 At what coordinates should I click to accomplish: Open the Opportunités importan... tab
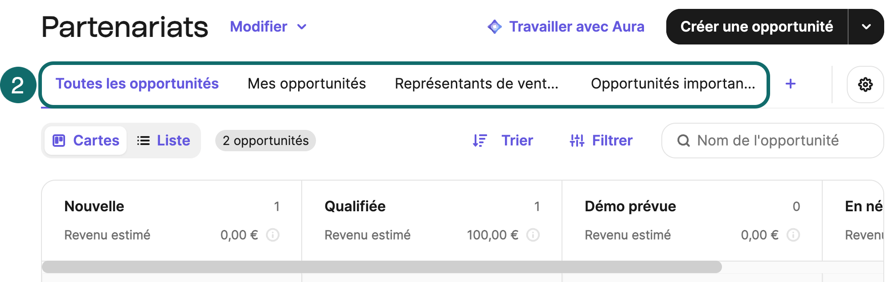673,84
